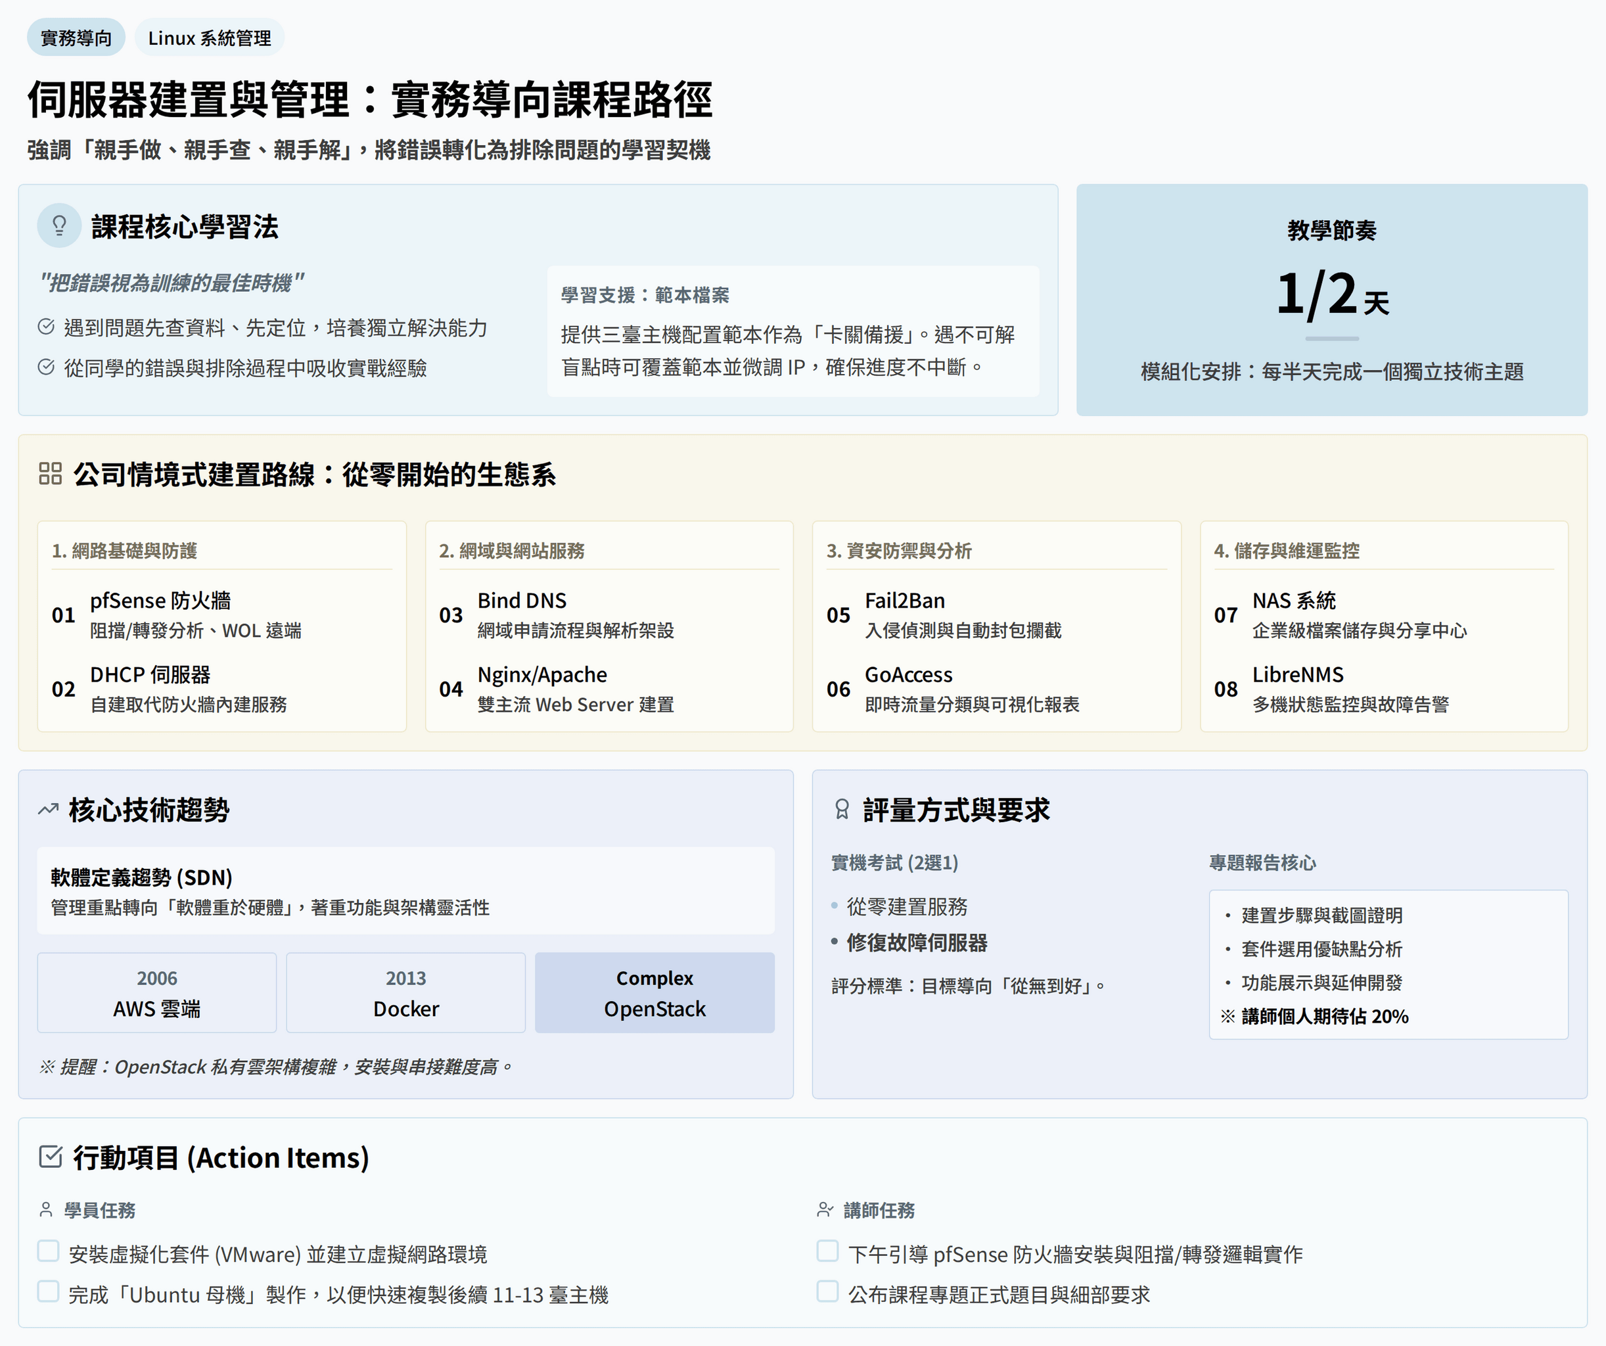Click the trending arrow icon by 核心技術趨勢
The height and width of the screenshot is (1346, 1606).
[48, 809]
